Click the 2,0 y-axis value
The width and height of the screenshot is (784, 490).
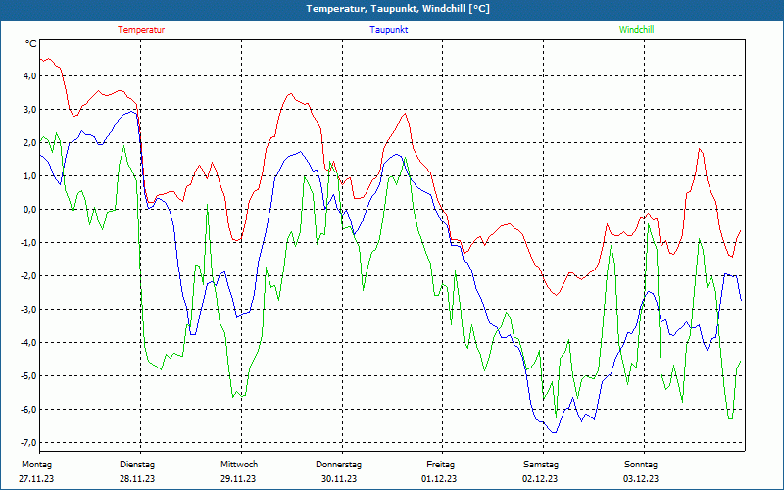pos(29,142)
